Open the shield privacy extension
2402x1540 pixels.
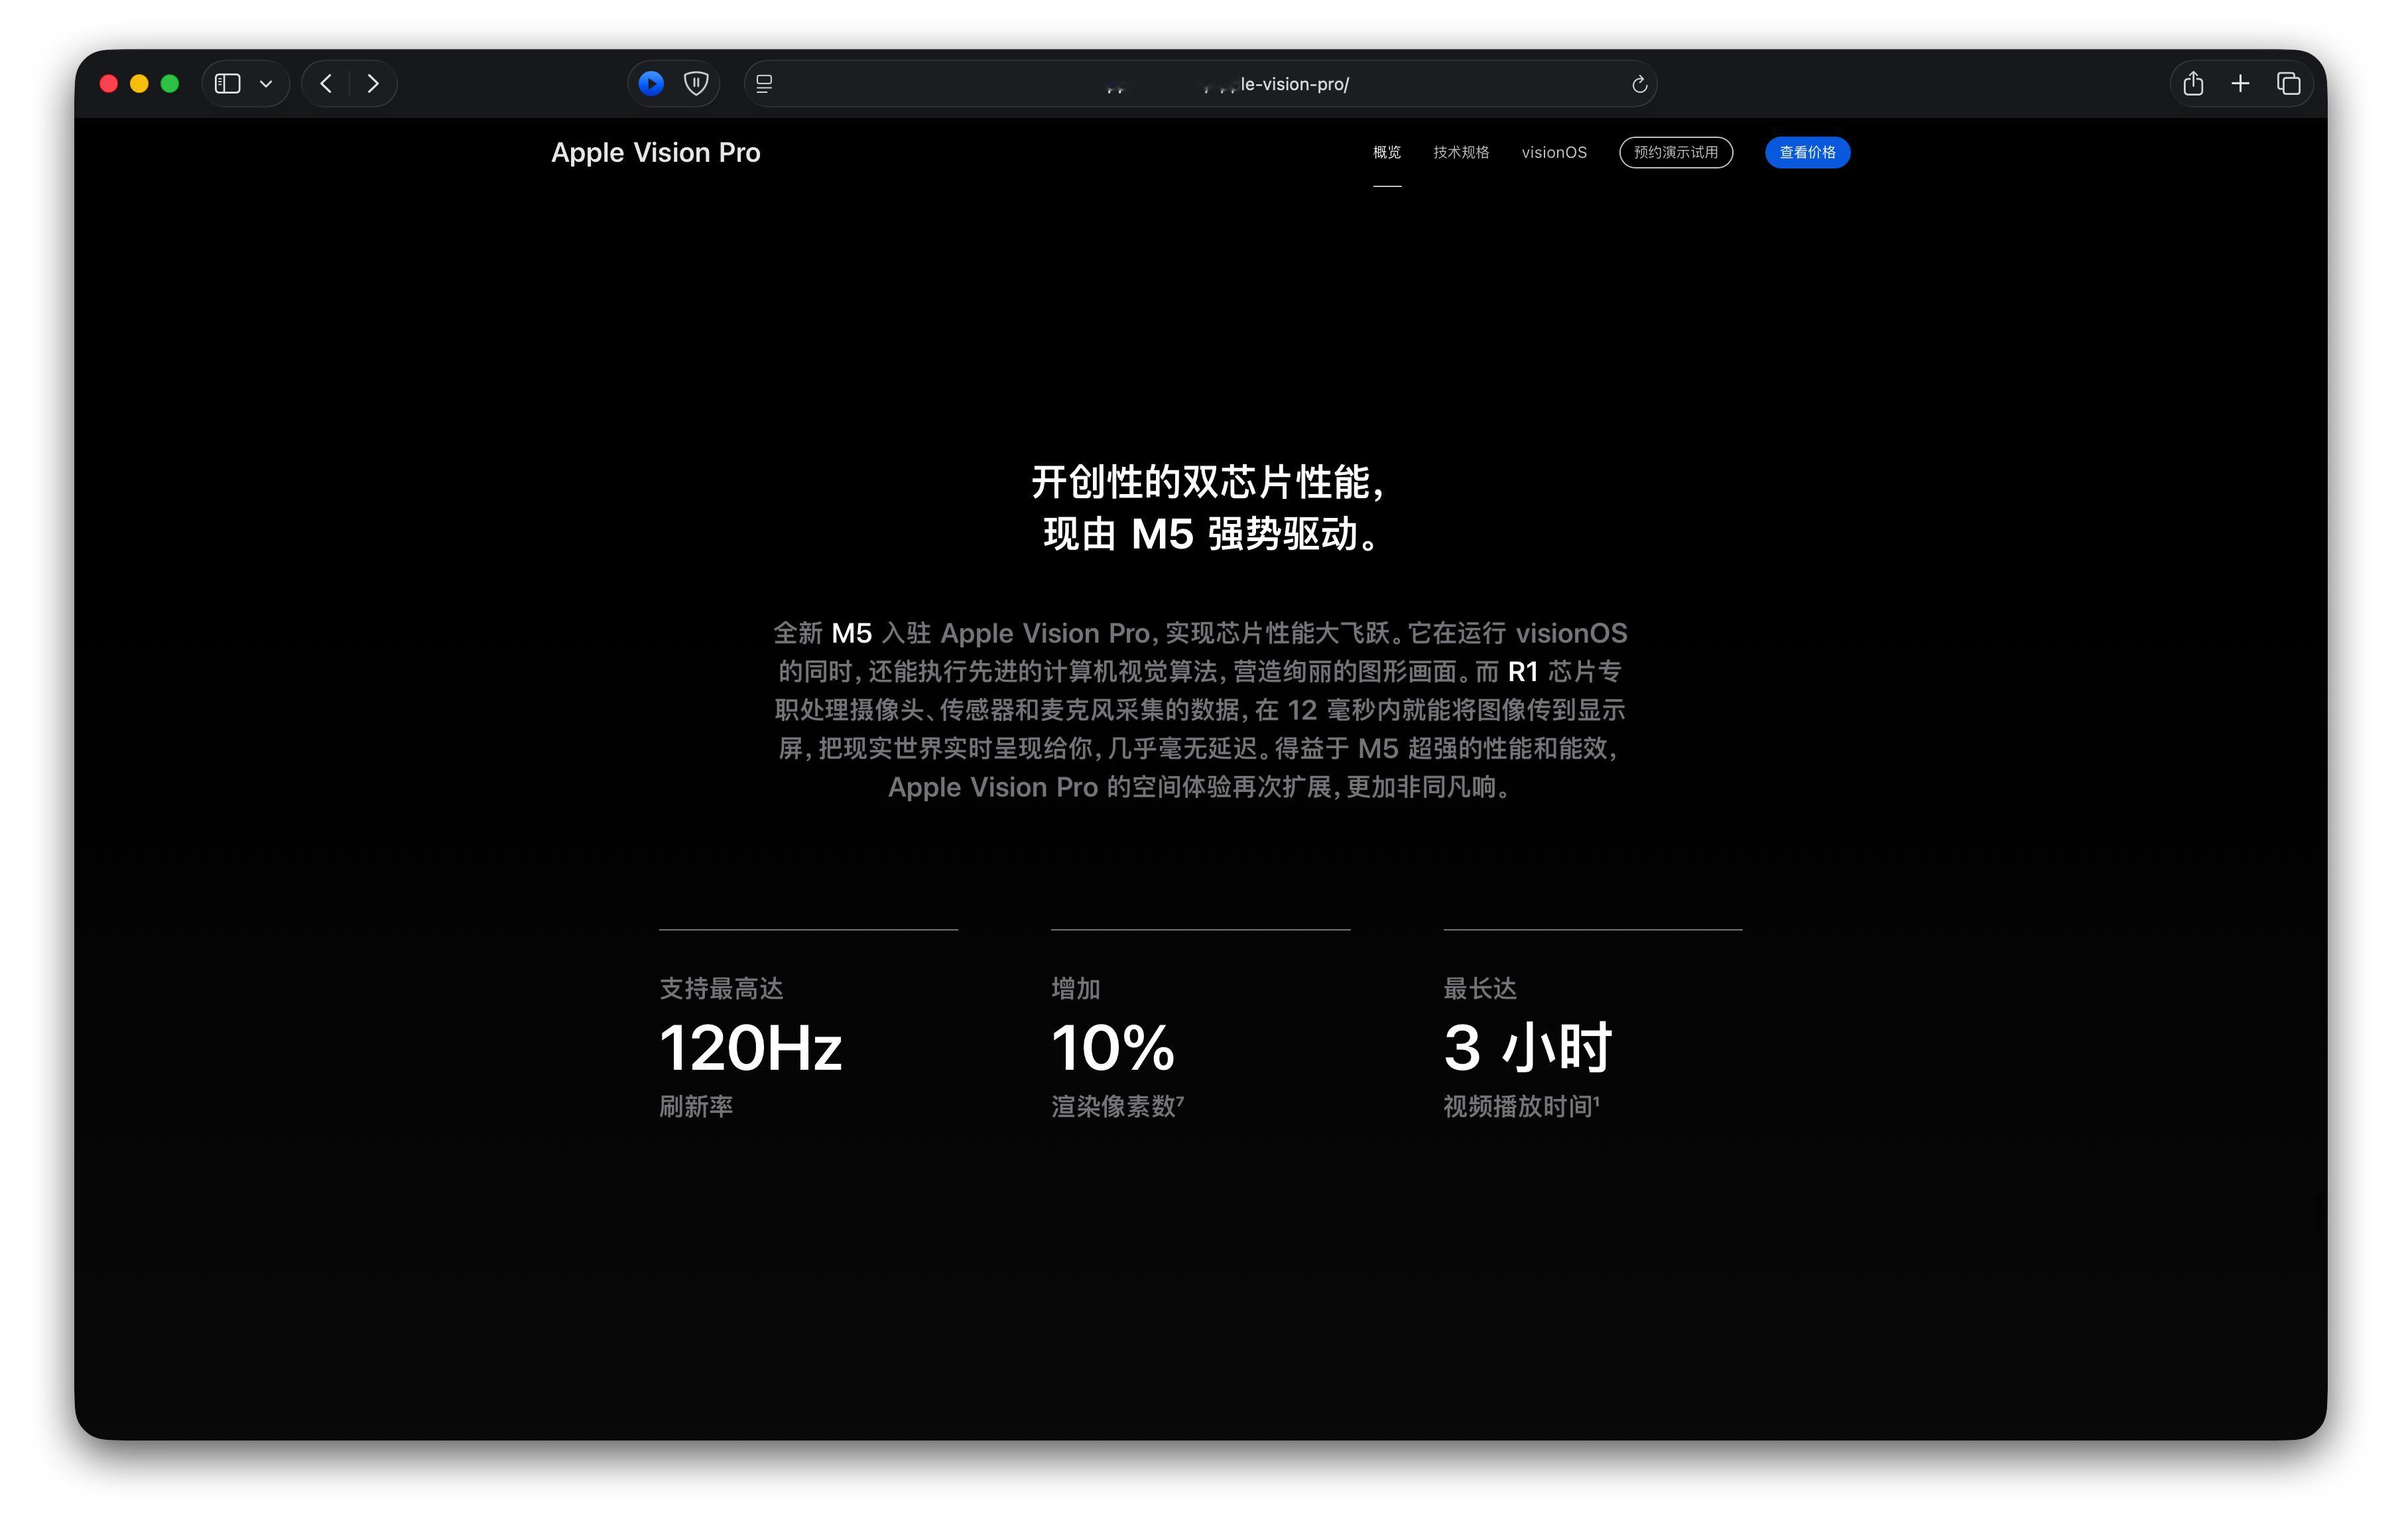pos(696,84)
